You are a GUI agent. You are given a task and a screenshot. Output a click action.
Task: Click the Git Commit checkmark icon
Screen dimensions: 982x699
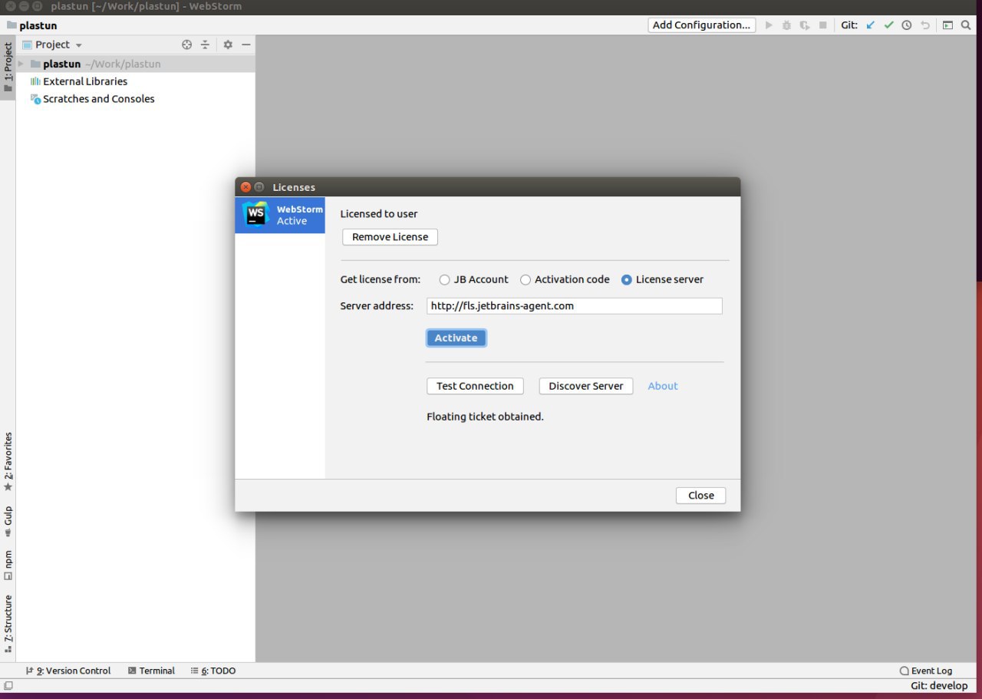tap(888, 25)
